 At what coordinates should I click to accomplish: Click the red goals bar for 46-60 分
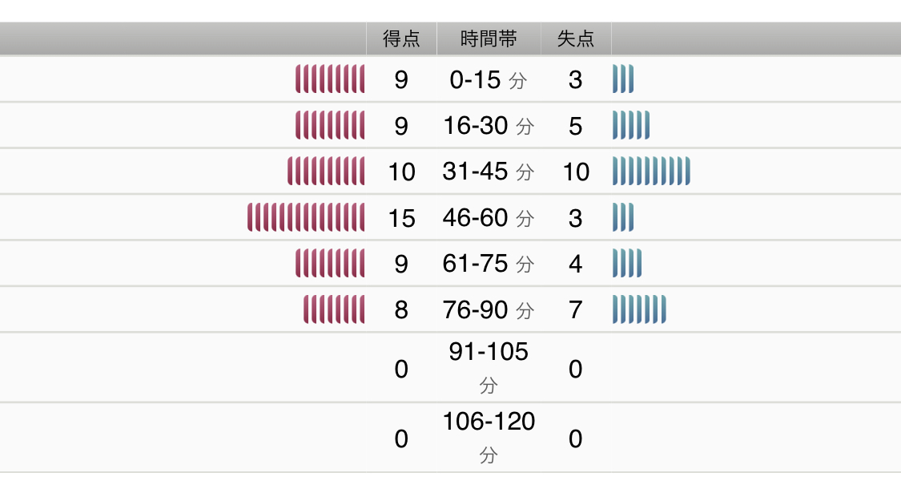click(306, 218)
